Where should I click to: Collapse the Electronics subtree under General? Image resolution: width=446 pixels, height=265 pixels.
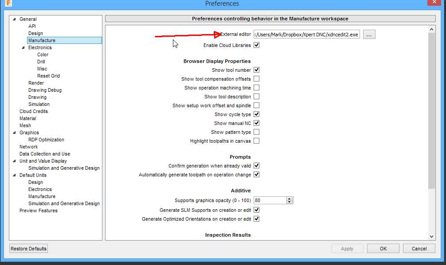tap(23, 47)
